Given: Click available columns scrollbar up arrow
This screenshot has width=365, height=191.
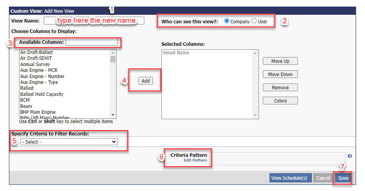Looking at the screenshot, I should [x=113, y=53].
